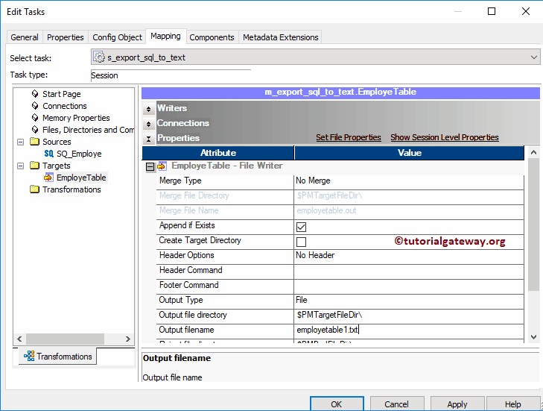The image size is (543, 411).
Task: Open the Metadata Extensions tab
Action: (x=281, y=37)
